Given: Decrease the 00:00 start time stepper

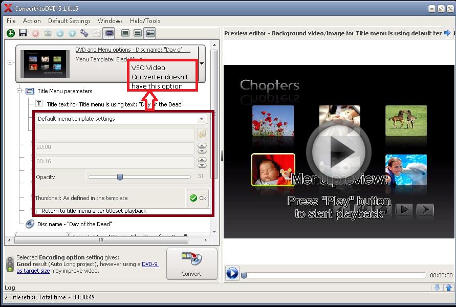Looking at the screenshot, I should pos(202,151).
